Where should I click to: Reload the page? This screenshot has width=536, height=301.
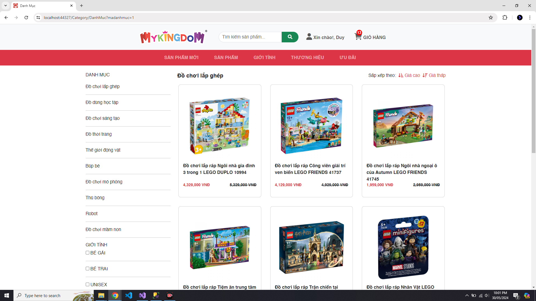[26, 18]
